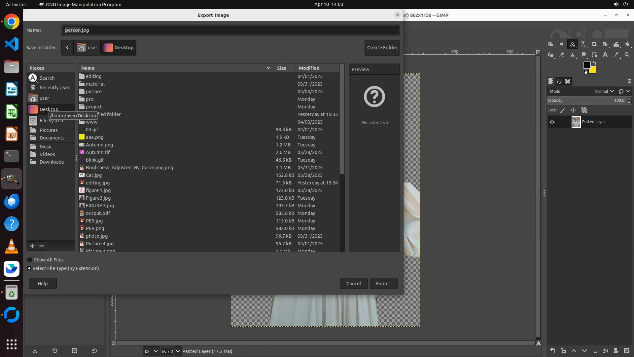
Task: Select the Color Picker eyedropper tool
Action: coord(616,55)
